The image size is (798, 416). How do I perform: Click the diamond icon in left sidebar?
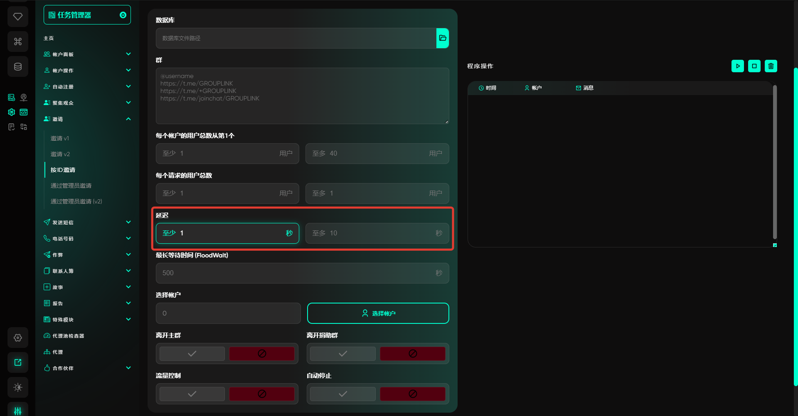pos(18,17)
